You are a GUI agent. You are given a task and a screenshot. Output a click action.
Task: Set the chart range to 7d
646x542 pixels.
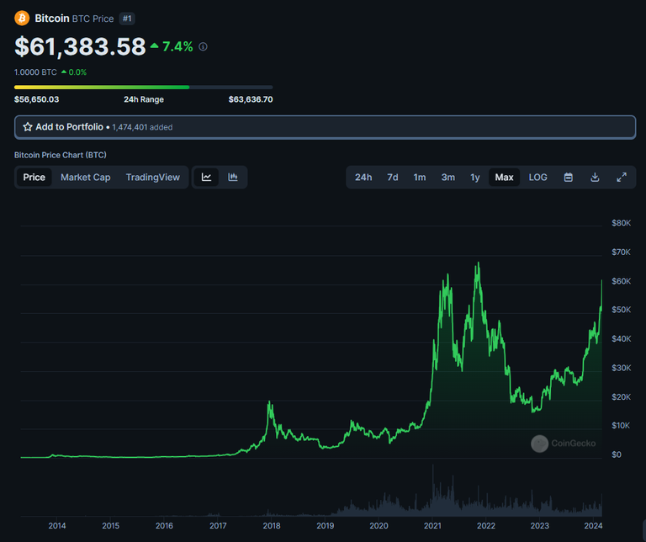coord(393,178)
